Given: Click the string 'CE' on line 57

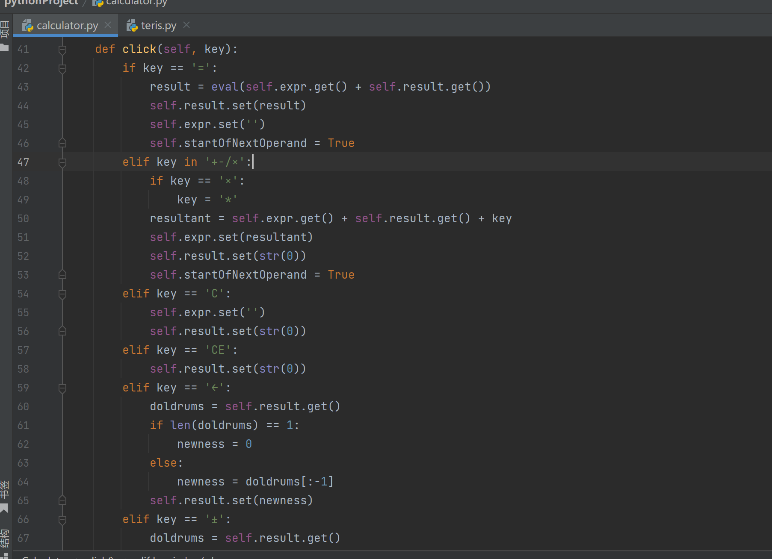Looking at the screenshot, I should (x=218, y=350).
